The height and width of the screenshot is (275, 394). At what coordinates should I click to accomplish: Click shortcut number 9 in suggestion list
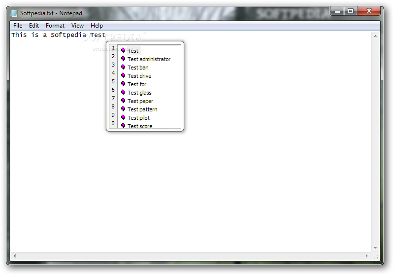(113, 115)
